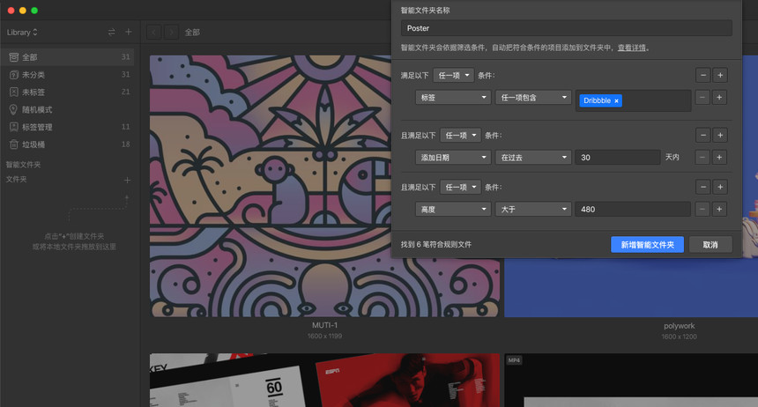Screen dimensions: 758x407
Task: Remove the 高度 rule row with minus
Action: (x=702, y=210)
